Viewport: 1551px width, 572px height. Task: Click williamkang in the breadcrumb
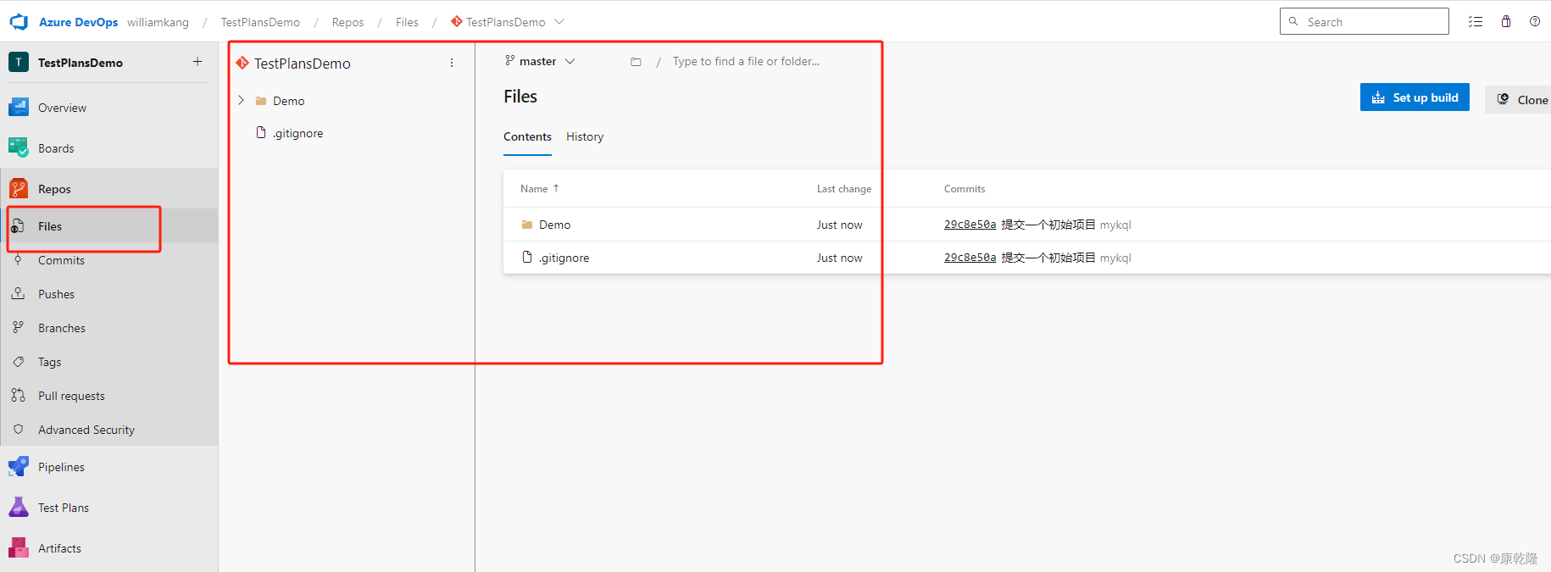pos(158,22)
